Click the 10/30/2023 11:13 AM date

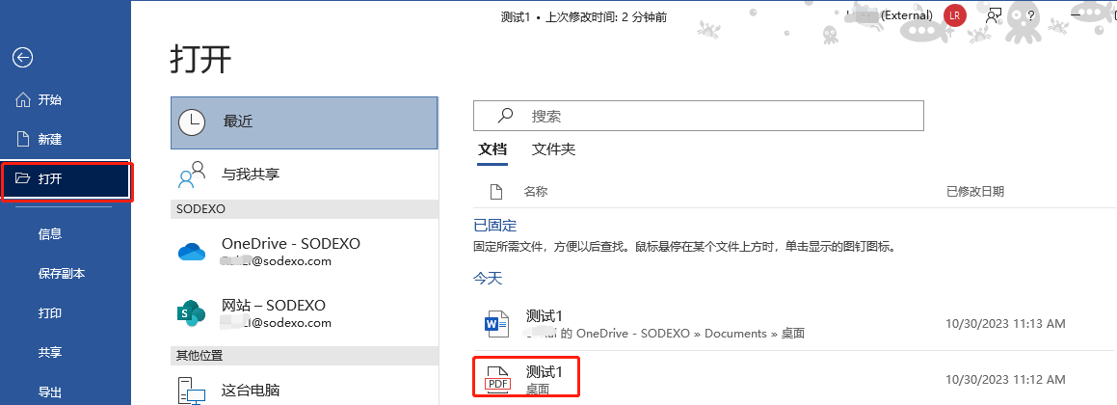coord(1005,324)
